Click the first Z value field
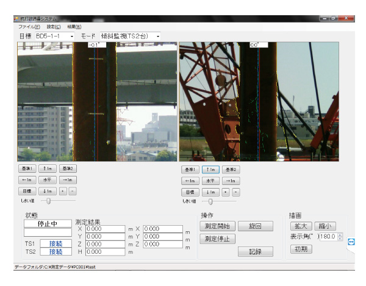This screenshot has width=366, height=286. pyautogui.click(x=106, y=244)
